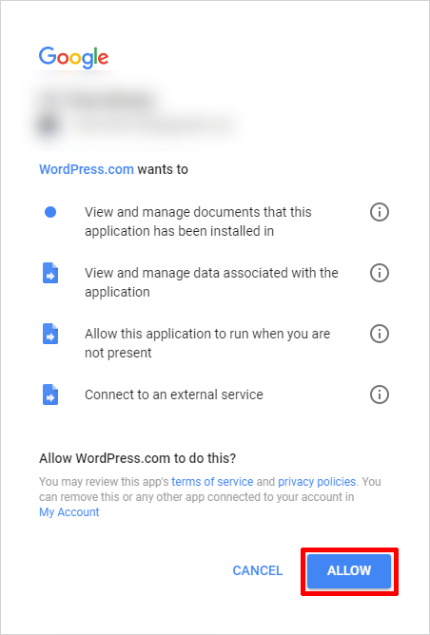The width and height of the screenshot is (430, 635).
Task: Open info icon for documents permission
Action: click(380, 212)
